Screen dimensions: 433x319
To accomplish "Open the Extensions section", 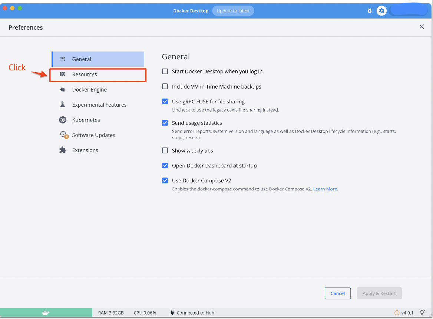I will coord(98,150).
